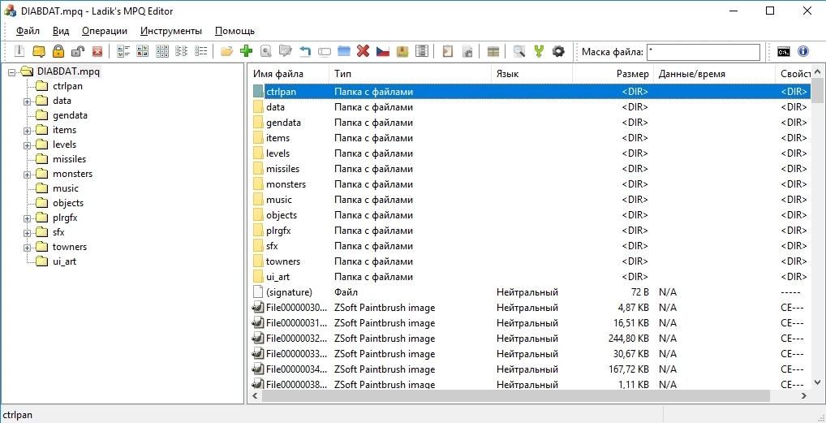
Task: Open the Вид menu
Action: [x=61, y=31]
